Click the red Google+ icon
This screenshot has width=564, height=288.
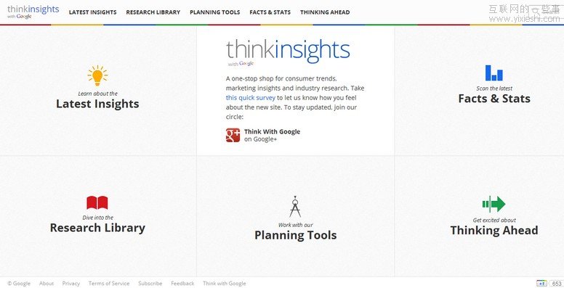coord(233,136)
